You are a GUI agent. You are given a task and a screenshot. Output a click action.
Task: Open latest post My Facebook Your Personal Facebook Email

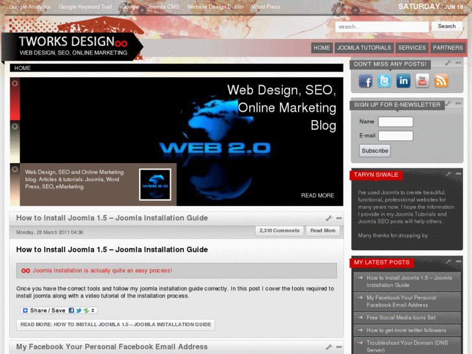point(407,301)
